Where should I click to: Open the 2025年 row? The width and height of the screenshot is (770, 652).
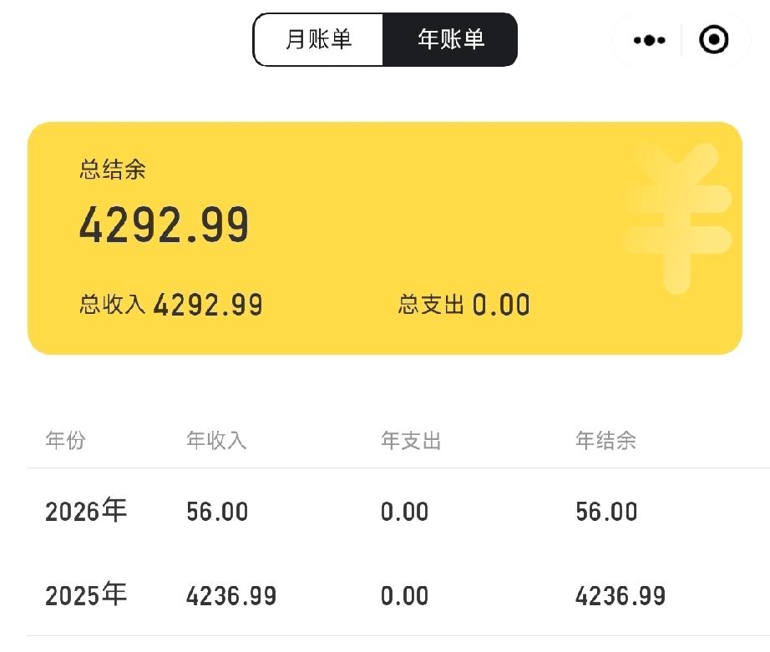tap(398, 594)
